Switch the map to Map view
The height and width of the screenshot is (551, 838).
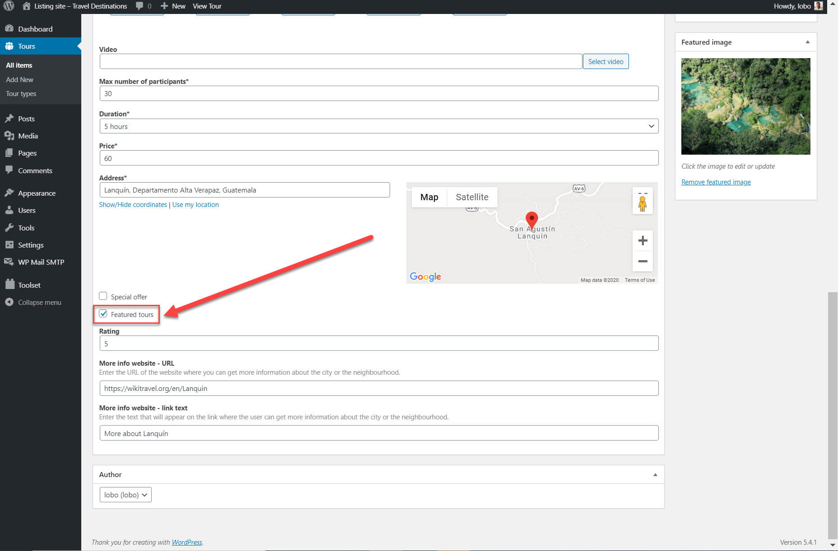pyautogui.click(x=429, y=197)
